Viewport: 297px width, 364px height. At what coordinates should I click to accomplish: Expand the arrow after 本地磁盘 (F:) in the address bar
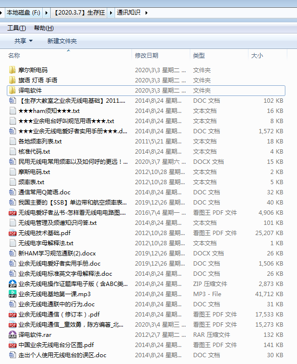(x=47, y=13)
